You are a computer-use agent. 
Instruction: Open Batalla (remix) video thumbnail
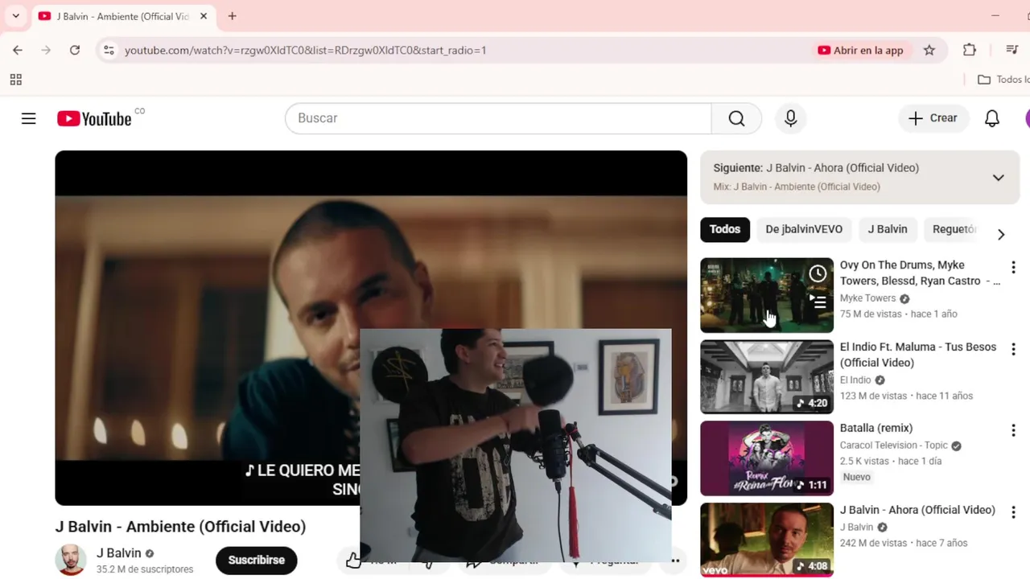(767, 458)
